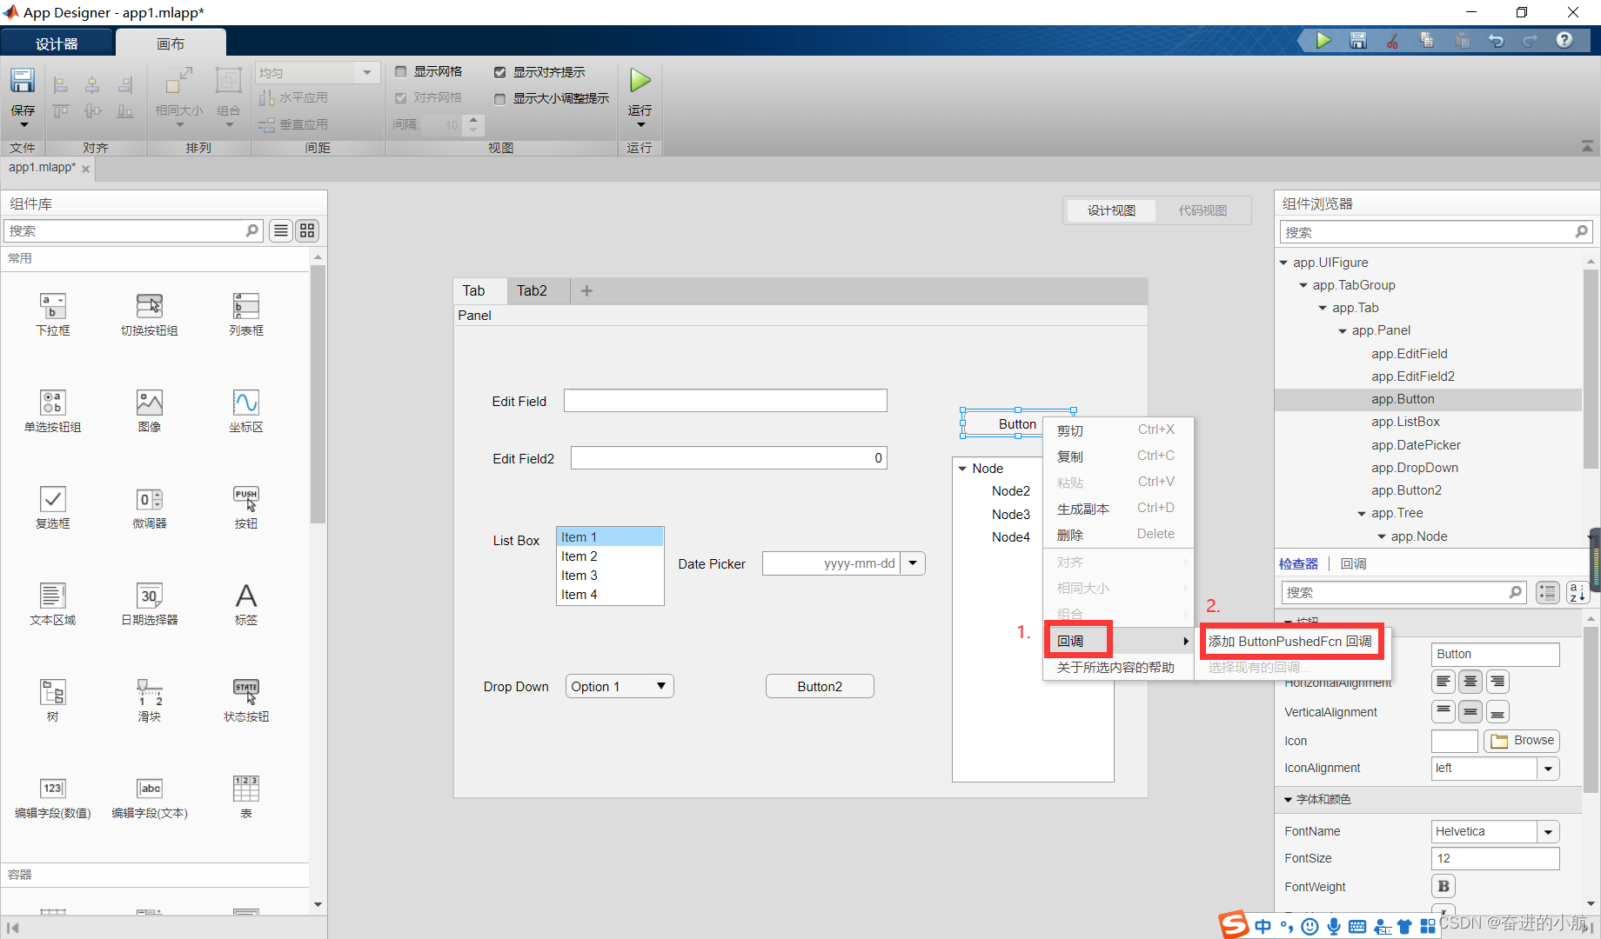This screenshot has width=1601, height=939.
Task: Enable the 显示大小调整提示 checkbox
Action: coord(500,99)
